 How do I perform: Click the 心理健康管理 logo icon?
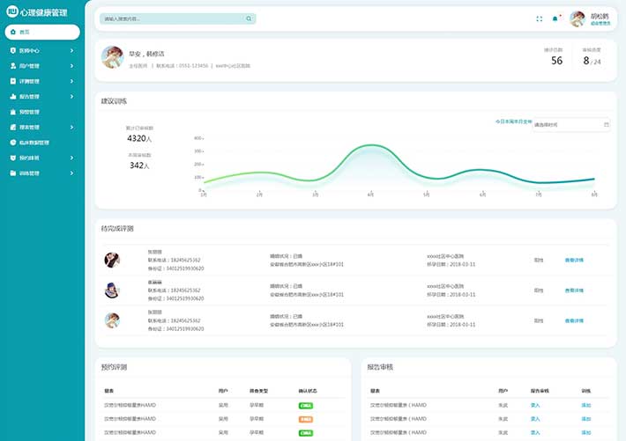[x=11, y=12]
